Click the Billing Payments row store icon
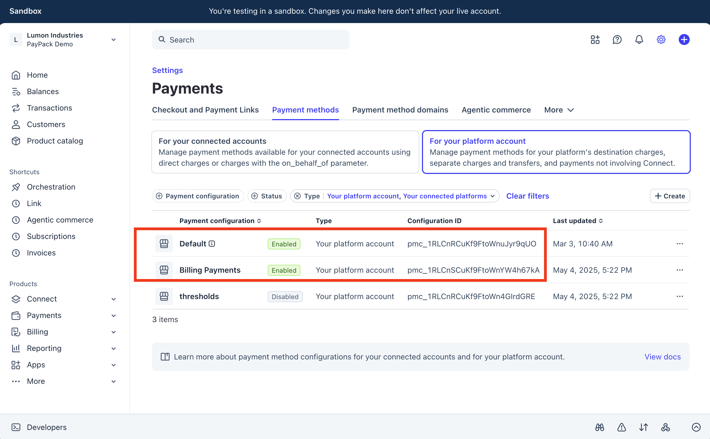The height and width of the screenshot is (439, 710). coord(164,270)
